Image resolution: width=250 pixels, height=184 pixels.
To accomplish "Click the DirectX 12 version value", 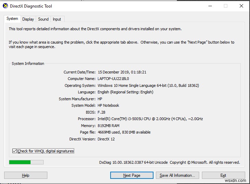I will coord(106,139).
